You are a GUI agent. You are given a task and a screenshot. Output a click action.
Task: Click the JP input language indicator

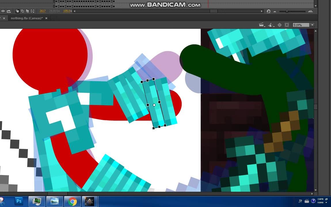pyautogui.click(x=300, y=201)
